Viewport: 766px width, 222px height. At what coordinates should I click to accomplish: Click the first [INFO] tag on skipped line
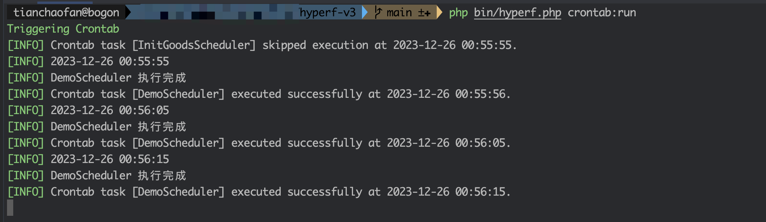coord(26,45)
